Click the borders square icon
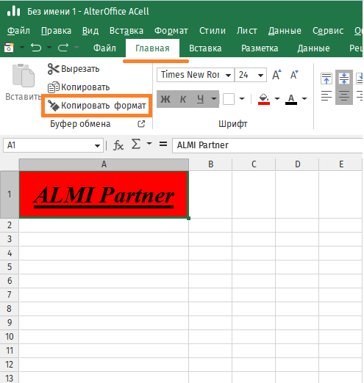This screenshot has height=383, width=364. click(x=229, y=99)
